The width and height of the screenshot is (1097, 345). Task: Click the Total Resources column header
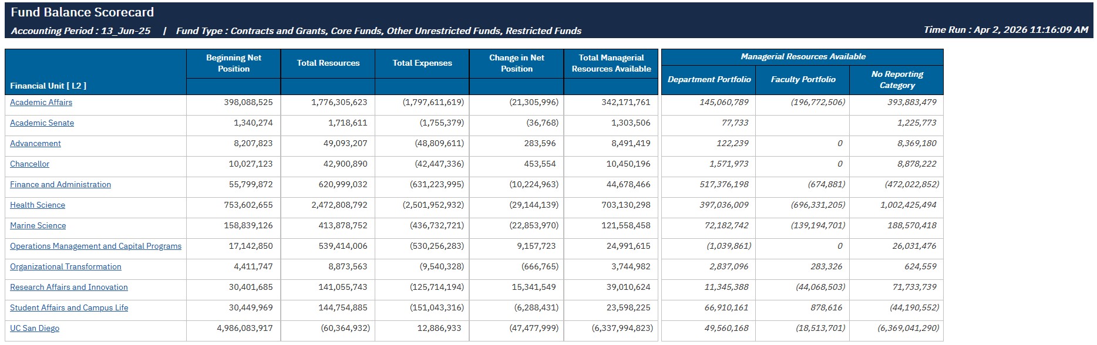[328, 63]
